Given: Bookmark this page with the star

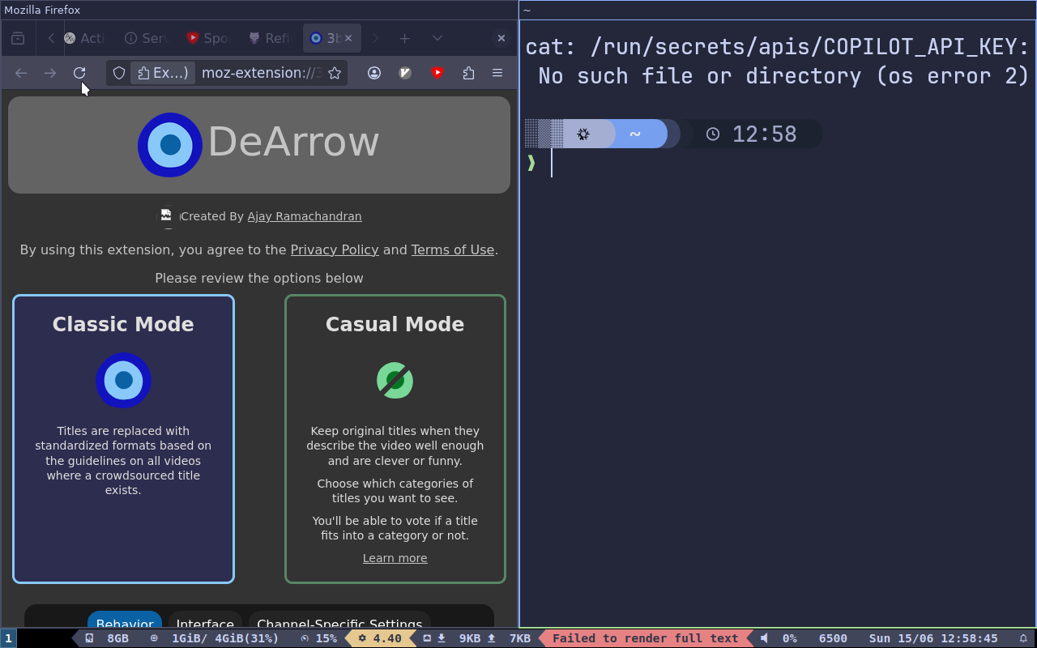Looking at the screenshot, I should click(x=335, y=73).
